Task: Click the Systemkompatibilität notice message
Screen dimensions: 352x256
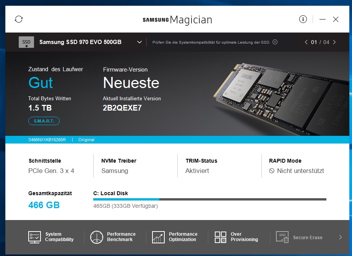Action: point(211,42)
